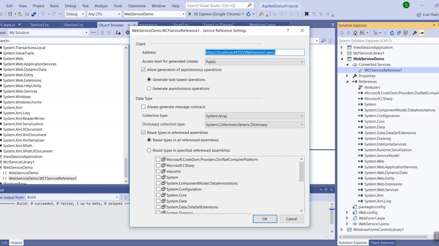The width and height of the screenshot is (439, 246).
Task: Click the green Start debugging arrow
Action: pos(190,14)
